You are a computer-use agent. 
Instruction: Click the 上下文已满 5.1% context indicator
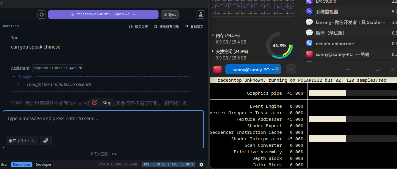pos(103,154)
